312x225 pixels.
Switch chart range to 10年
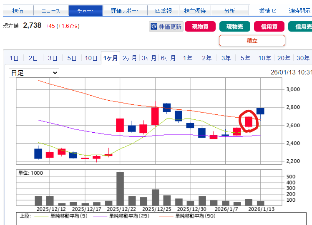264,58
